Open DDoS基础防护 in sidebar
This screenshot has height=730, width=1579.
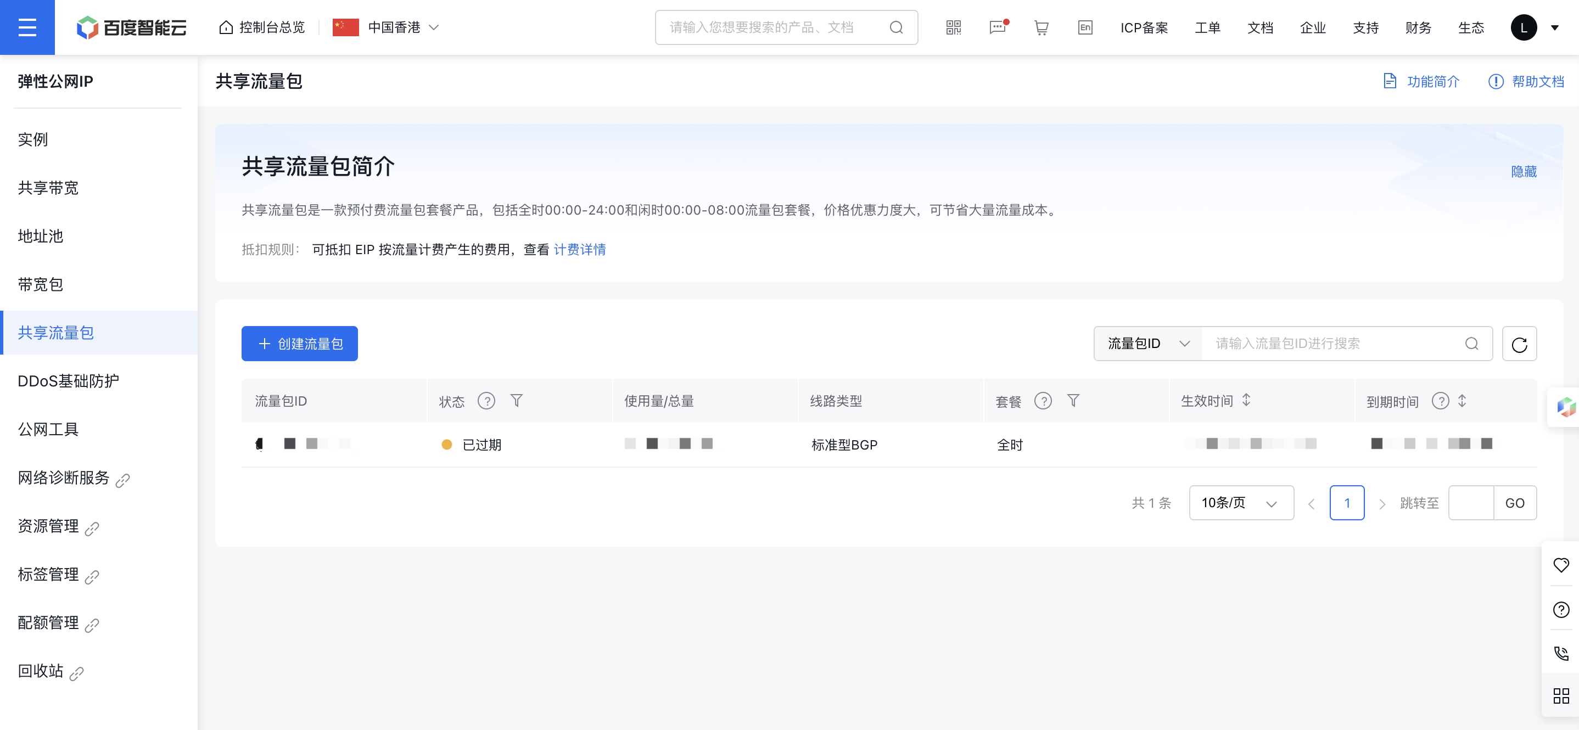pos(68,380)
